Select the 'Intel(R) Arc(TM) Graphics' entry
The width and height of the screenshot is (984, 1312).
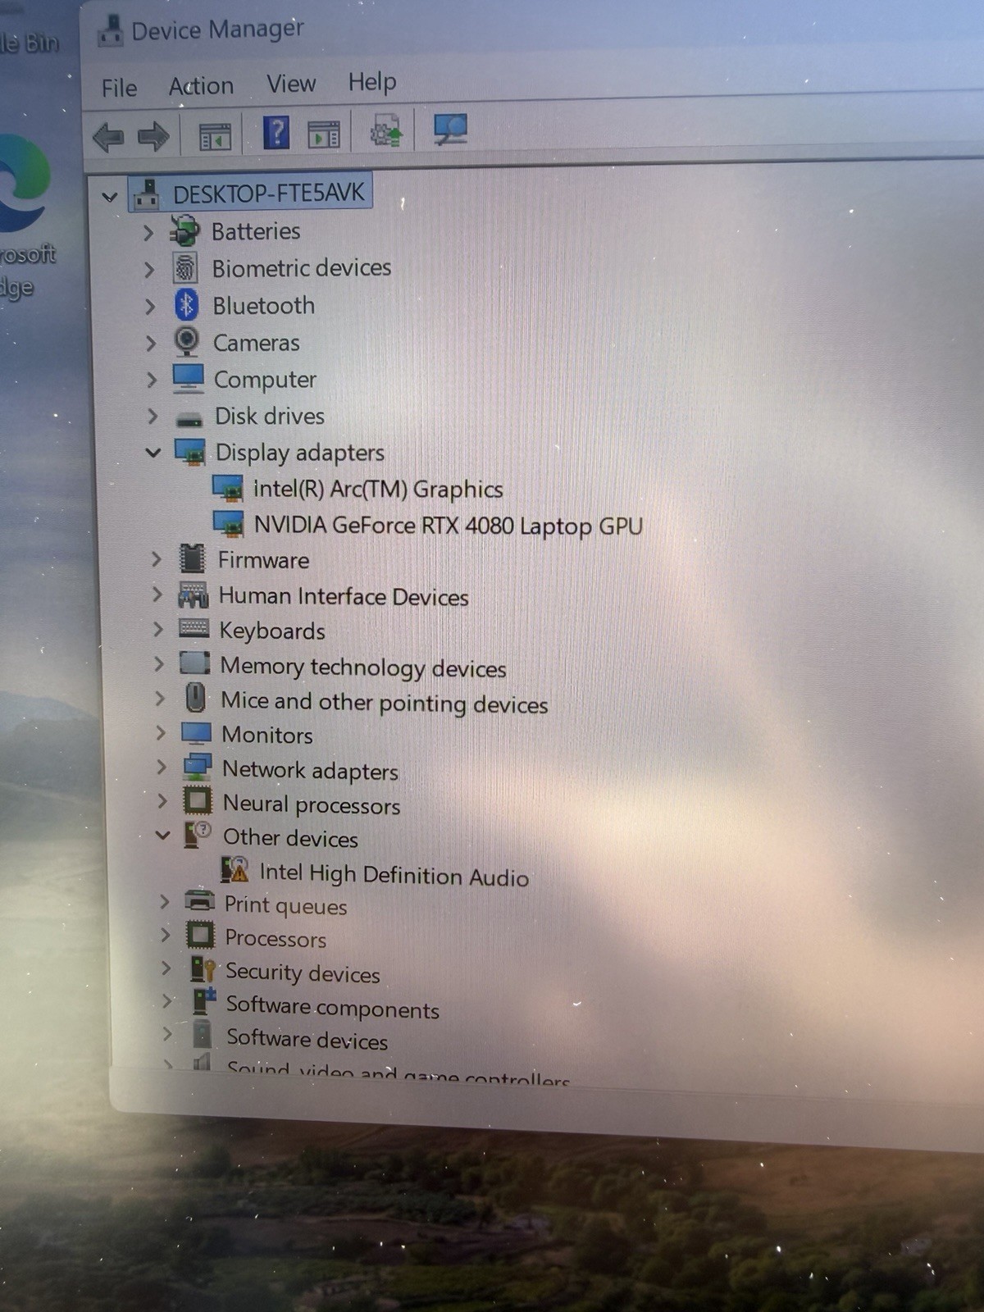378,489
